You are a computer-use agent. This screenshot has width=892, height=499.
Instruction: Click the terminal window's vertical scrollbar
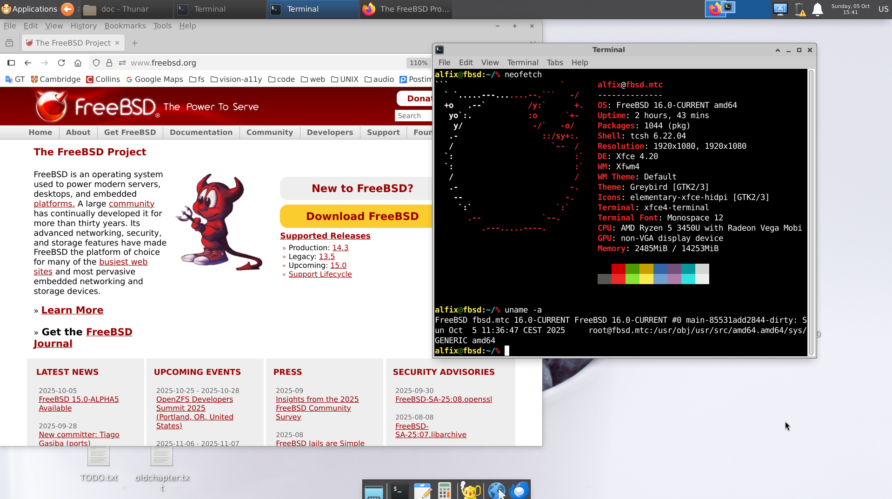pyautogui.click(x=812, y=209)
